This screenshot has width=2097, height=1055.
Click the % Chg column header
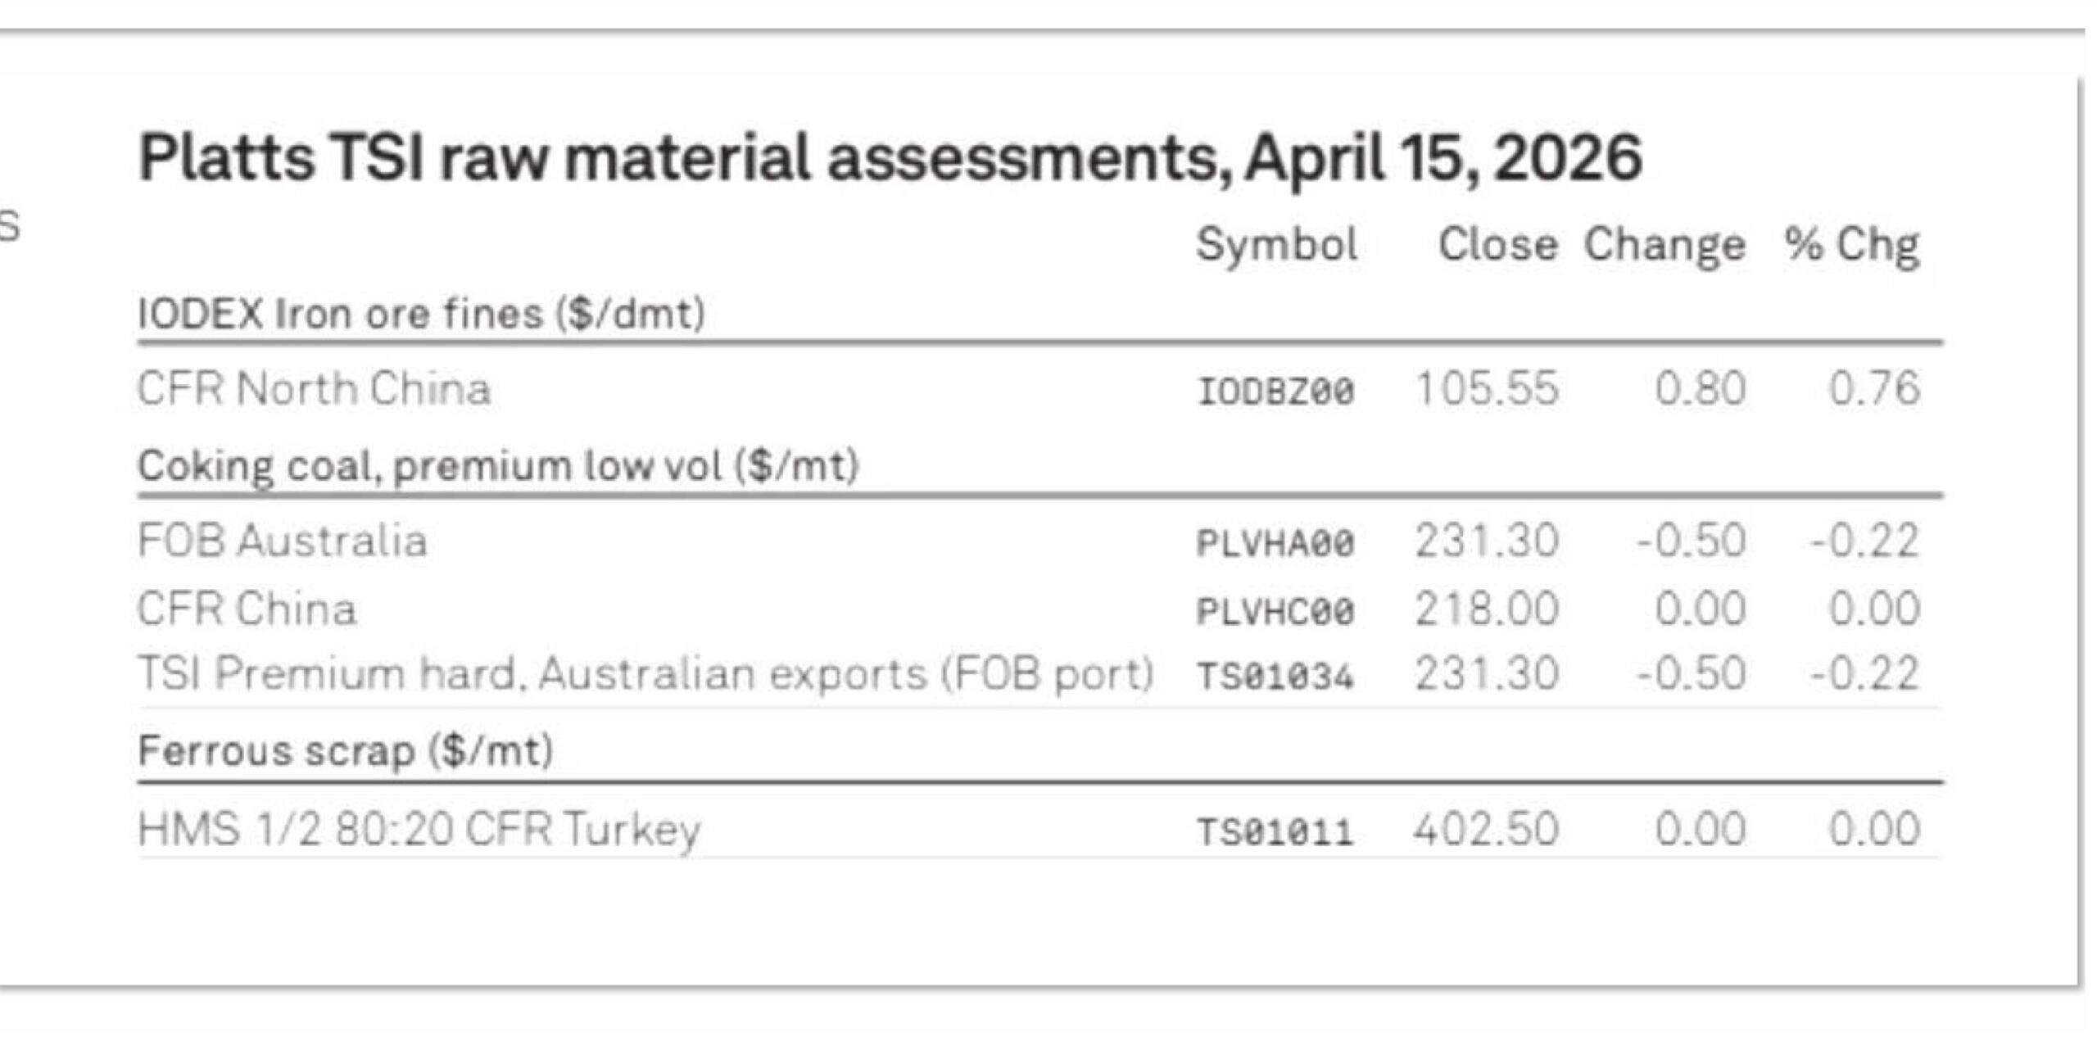tap(1851, 244)
